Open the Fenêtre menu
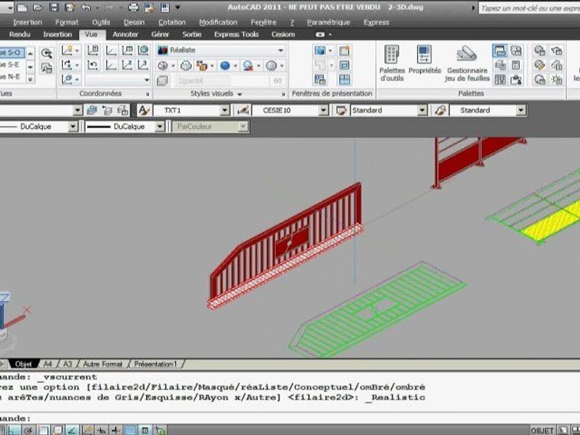 263,22
